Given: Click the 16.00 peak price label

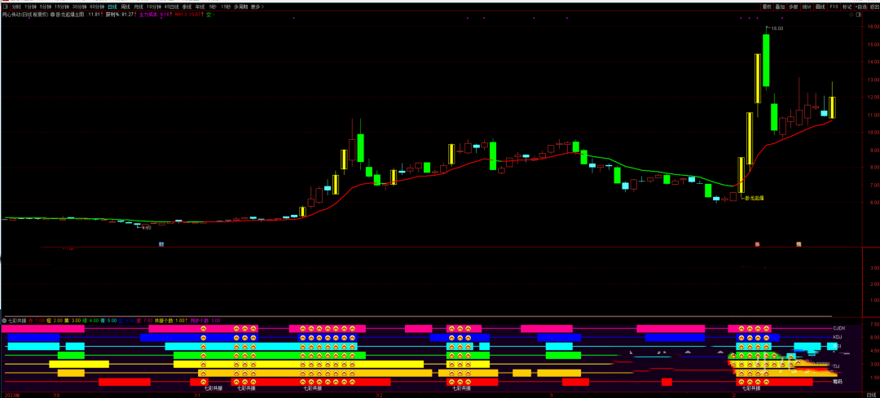Looking at the screenshot, I should (777, 28).
